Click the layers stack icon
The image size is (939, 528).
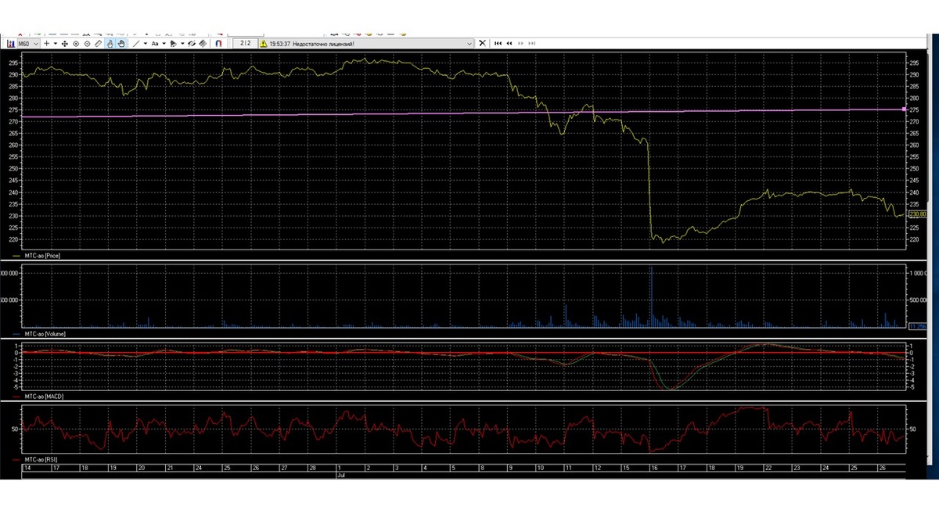coord(203,44)
